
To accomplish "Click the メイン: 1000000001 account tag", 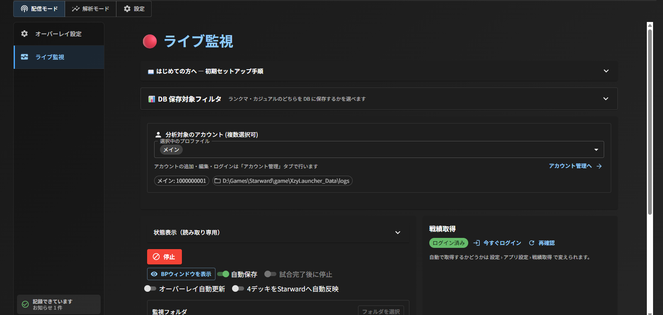I will click(x=181, y=181).
